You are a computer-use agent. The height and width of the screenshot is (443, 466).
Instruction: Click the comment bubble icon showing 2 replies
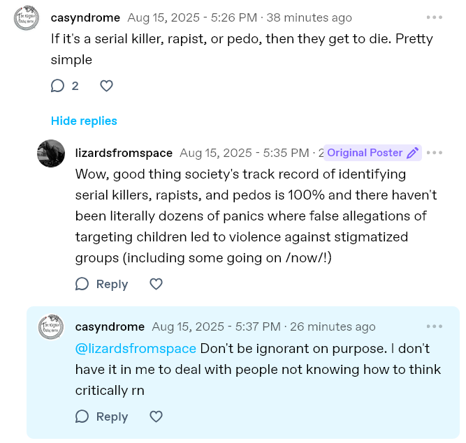[58, 86]
